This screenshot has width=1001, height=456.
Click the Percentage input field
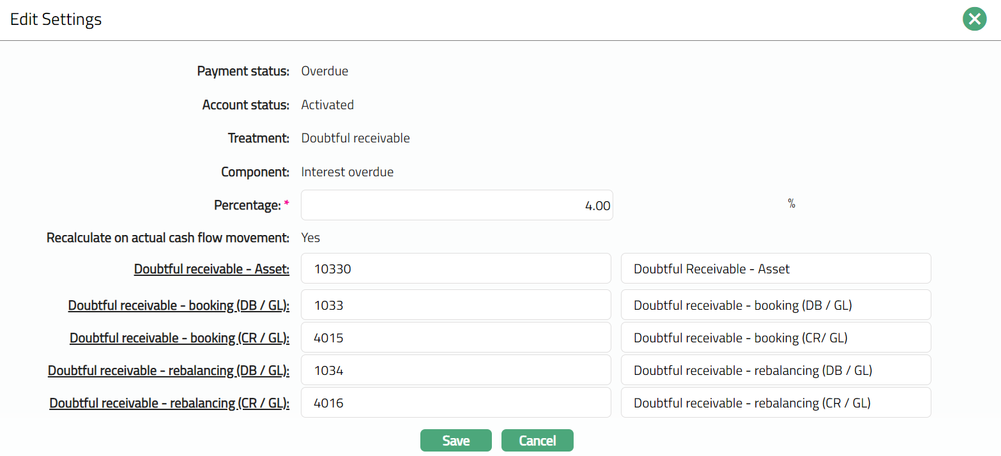click(456, 206)
